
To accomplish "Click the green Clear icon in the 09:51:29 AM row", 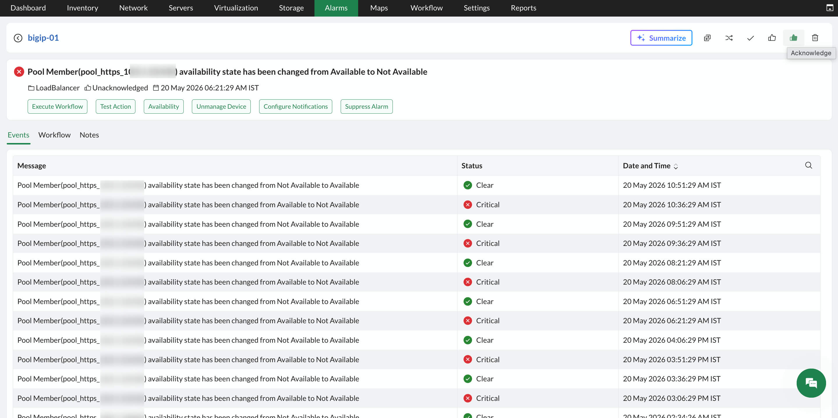I will coord(467,224).
